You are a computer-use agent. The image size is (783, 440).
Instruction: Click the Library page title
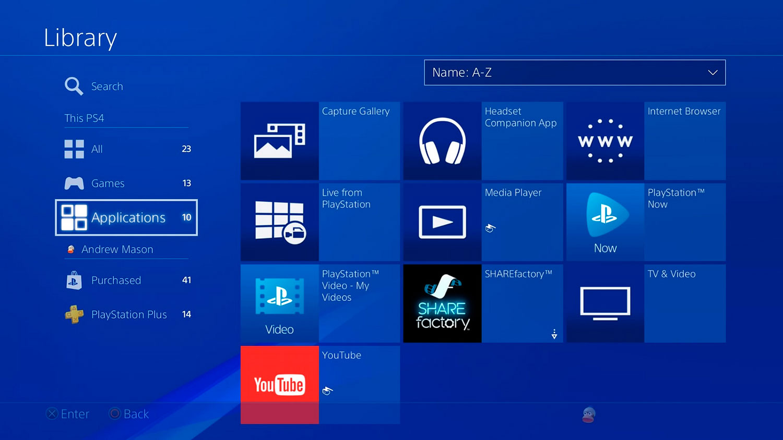coord(80,38)
